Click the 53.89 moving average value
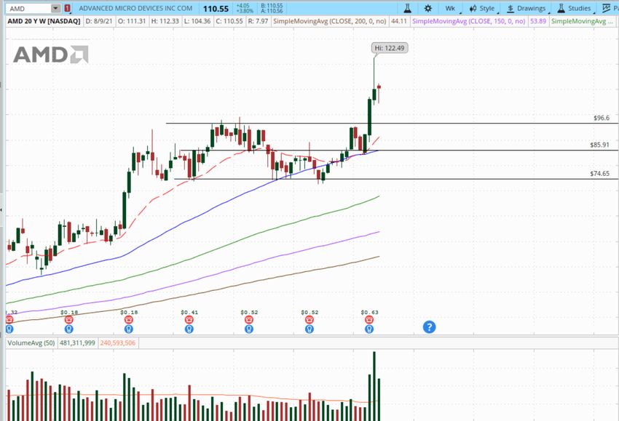The image size is (619, 421). tap(538, 21)
